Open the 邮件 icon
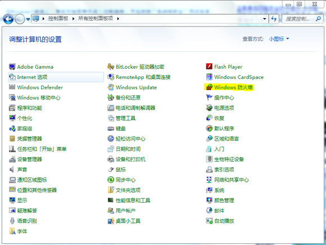 (x=209, y=211)
